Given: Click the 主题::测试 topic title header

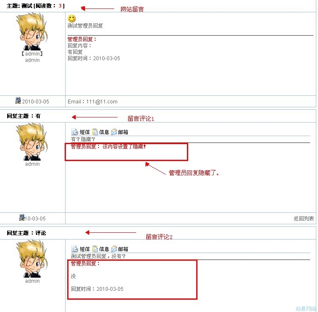Looking at the screenshot, I should [x=36, y=6].
